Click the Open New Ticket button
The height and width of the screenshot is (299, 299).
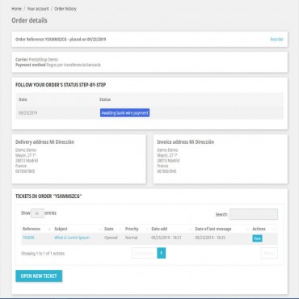pyautogui.click(x=39, y=276)
